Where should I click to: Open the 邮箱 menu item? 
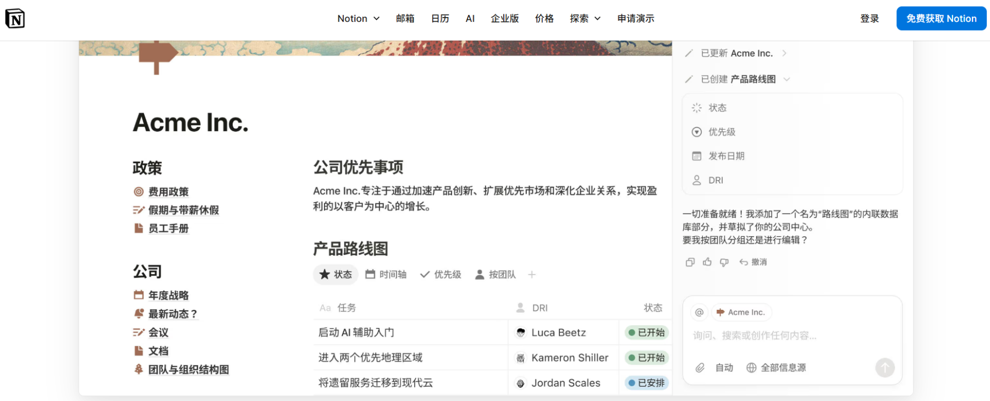[405, 19]
